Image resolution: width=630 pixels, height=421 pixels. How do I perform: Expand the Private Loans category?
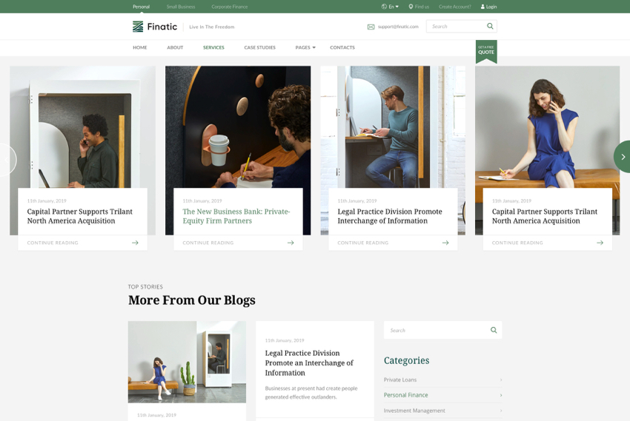pos(501,380)
